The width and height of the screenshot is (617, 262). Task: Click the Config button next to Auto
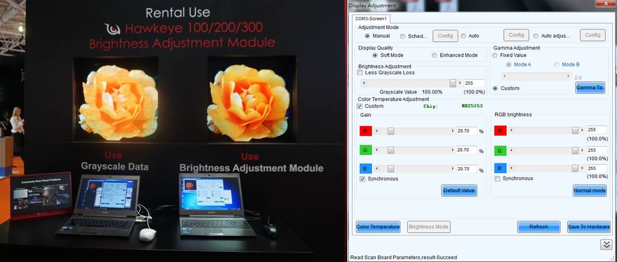click(516, 36)
